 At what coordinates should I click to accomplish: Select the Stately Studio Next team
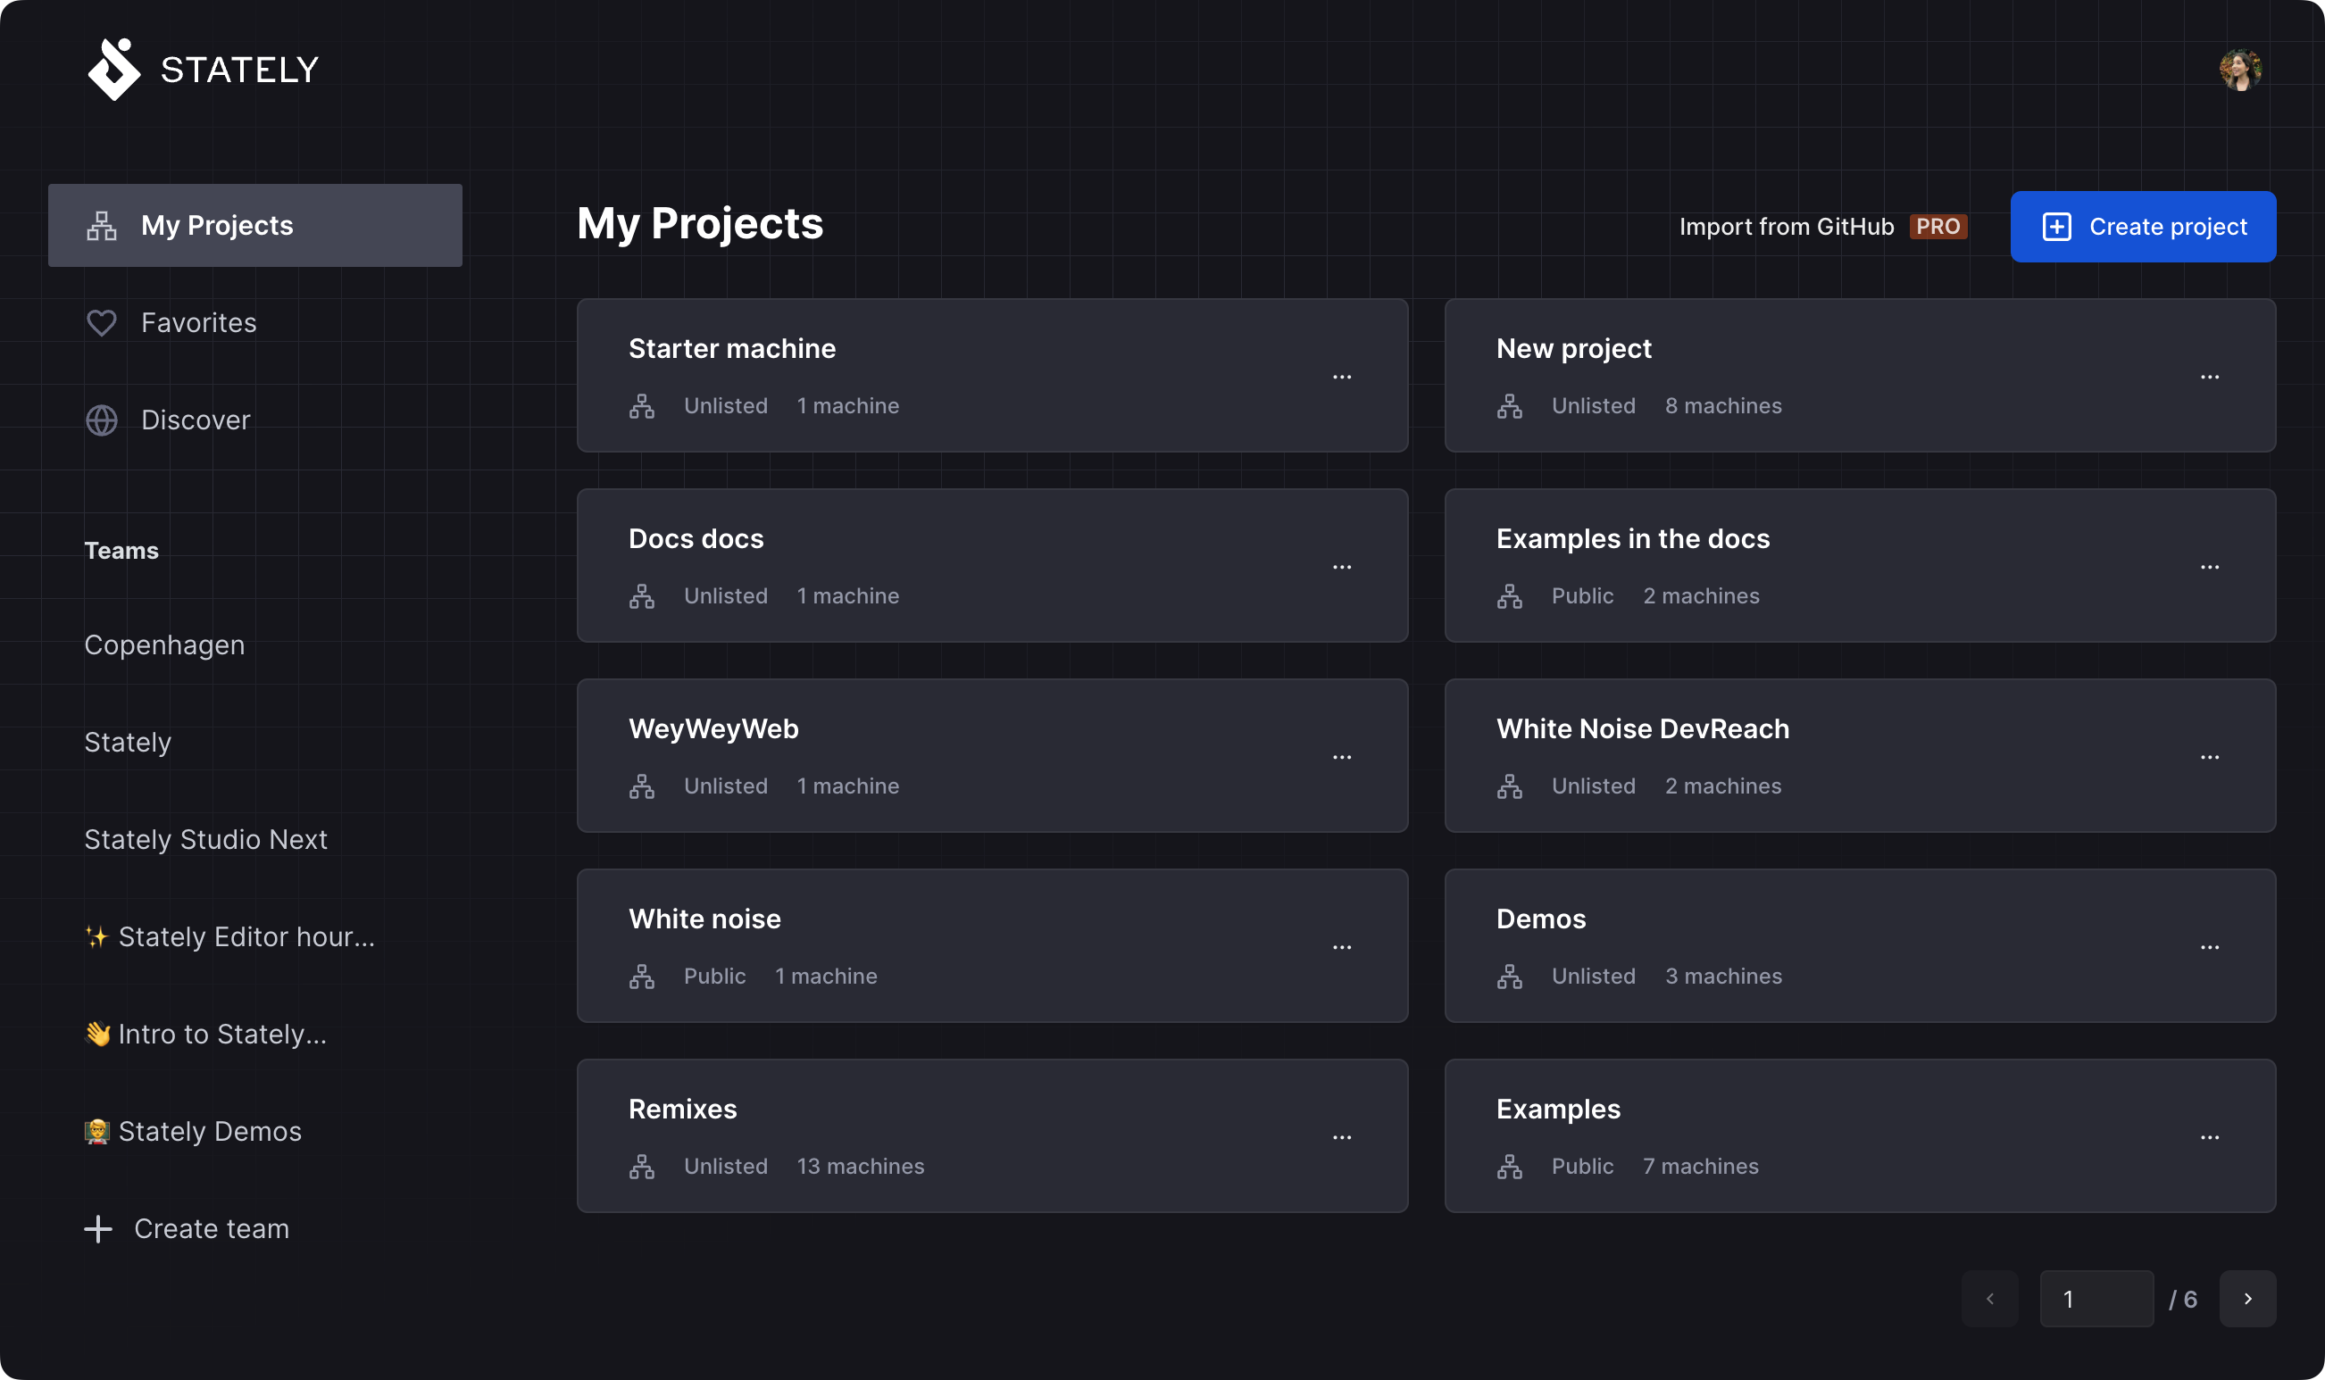tap(205, 838)
